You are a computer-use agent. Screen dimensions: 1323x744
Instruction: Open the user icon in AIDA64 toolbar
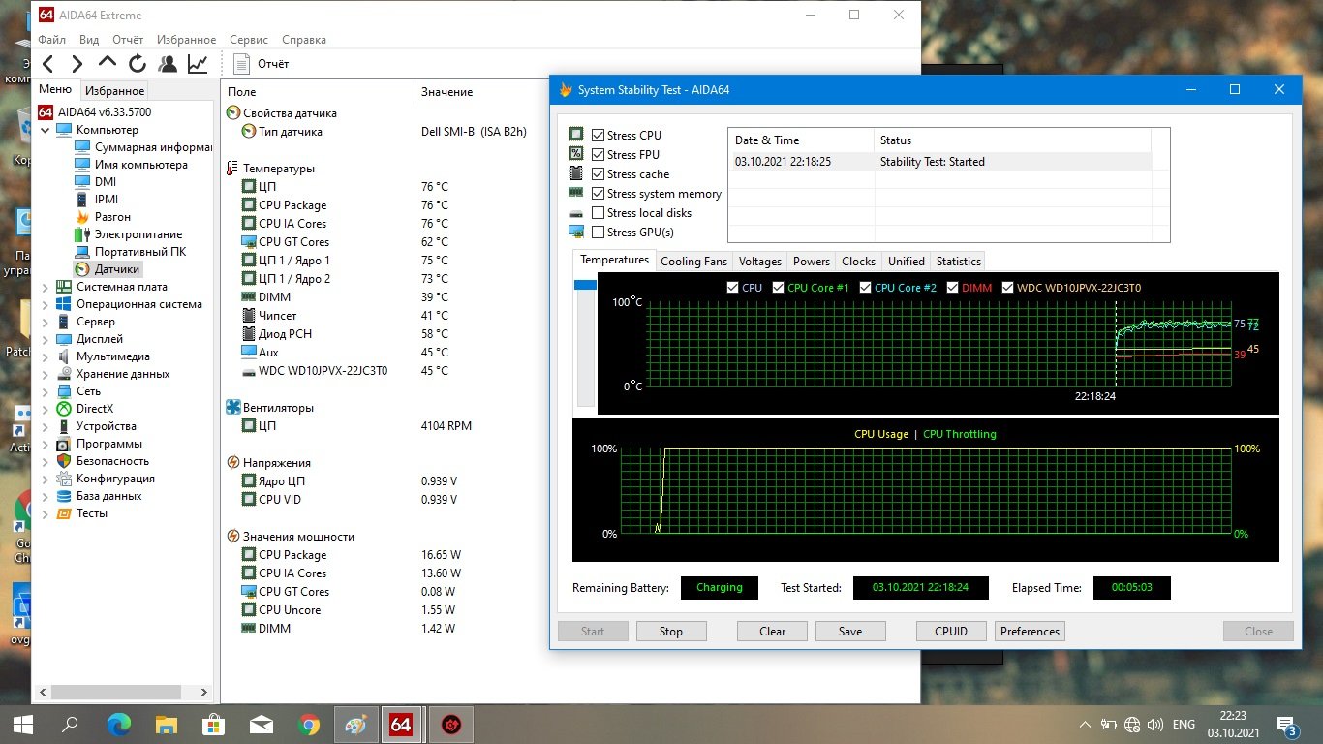(168, 64)
